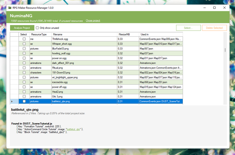Sort by the Used in column header
Viewport: 235px width, 155px height.
click(x=161, y=34)
